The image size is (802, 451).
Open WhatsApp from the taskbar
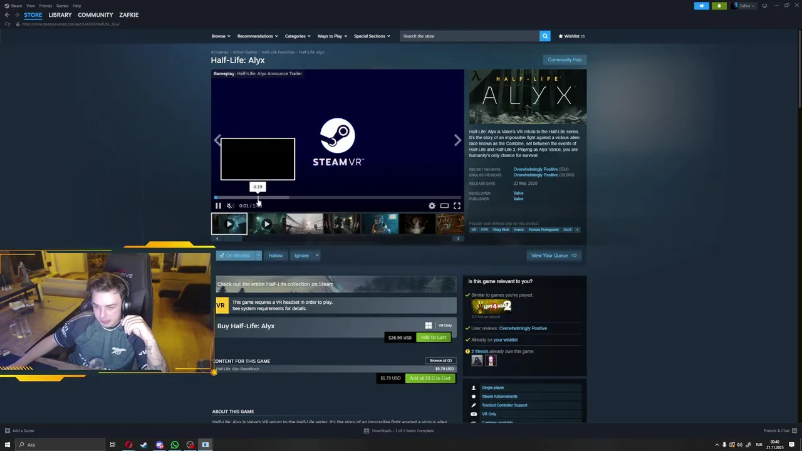(175, 445)
